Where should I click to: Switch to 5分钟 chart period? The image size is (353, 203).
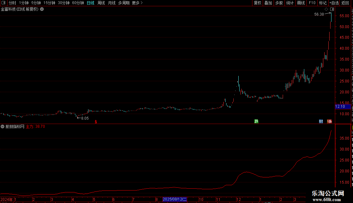[36, 3]
